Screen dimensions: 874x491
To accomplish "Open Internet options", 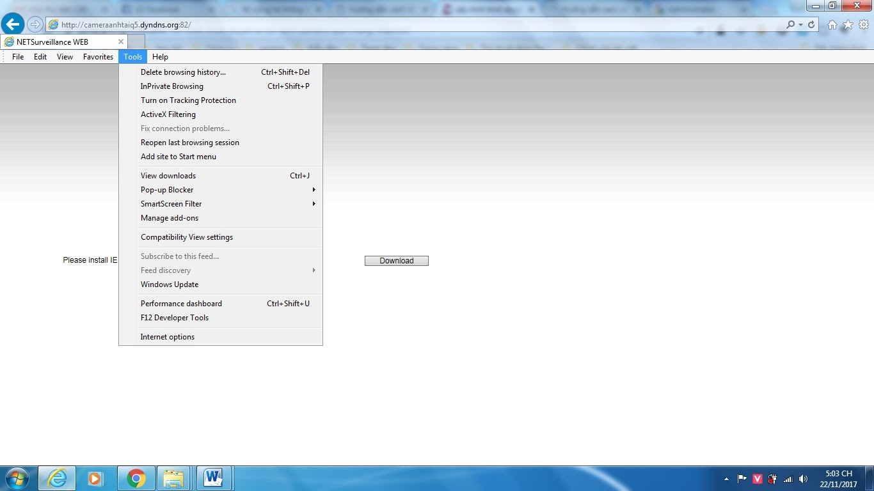I will (x=221, y=337).
